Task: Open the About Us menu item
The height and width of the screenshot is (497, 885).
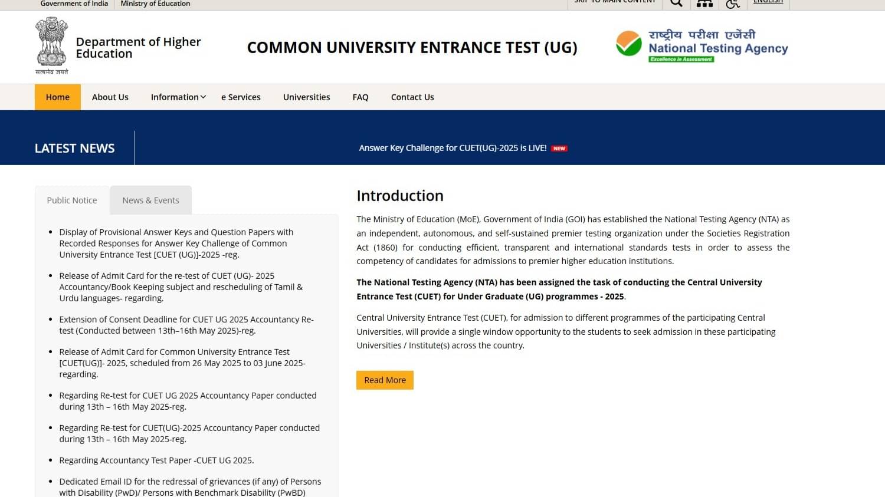Action: click(110, 97)
